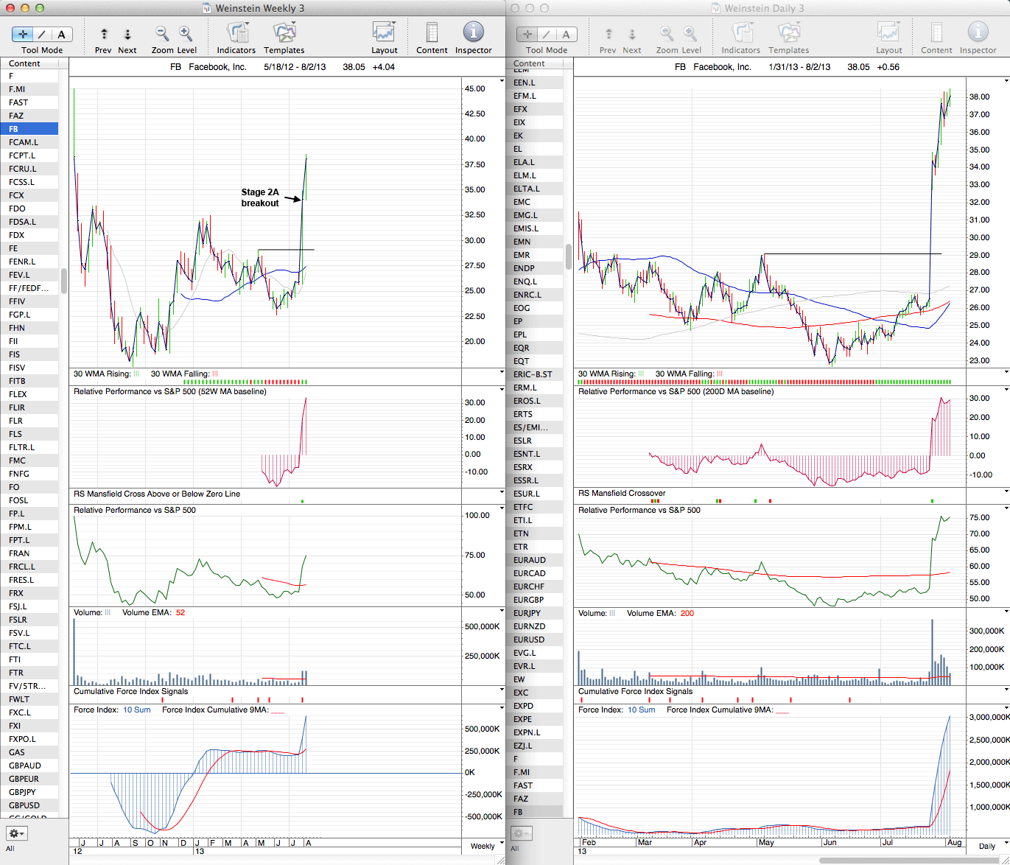1010x865 pixels.
Task: Switch to the line drawing tool
Action: tap(42, 35)
